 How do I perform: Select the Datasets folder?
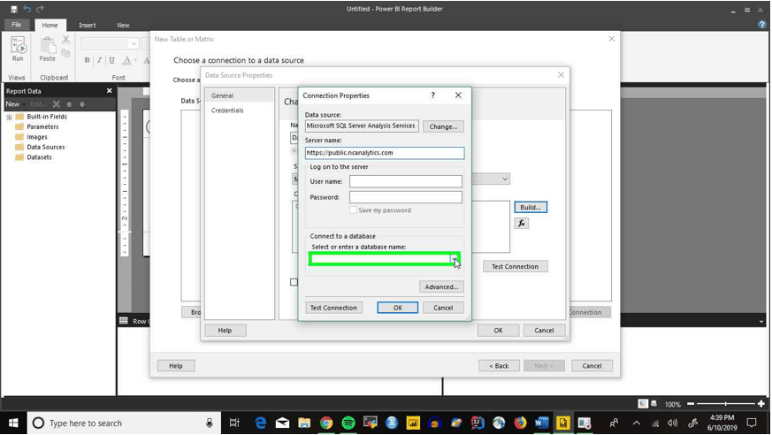click(34, 157)
